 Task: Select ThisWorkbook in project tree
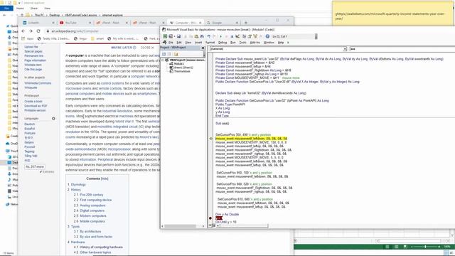(x=182, y=71)
